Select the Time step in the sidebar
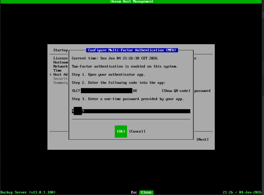This screenshot has width=264, height=195. click(x=57, y=71)
